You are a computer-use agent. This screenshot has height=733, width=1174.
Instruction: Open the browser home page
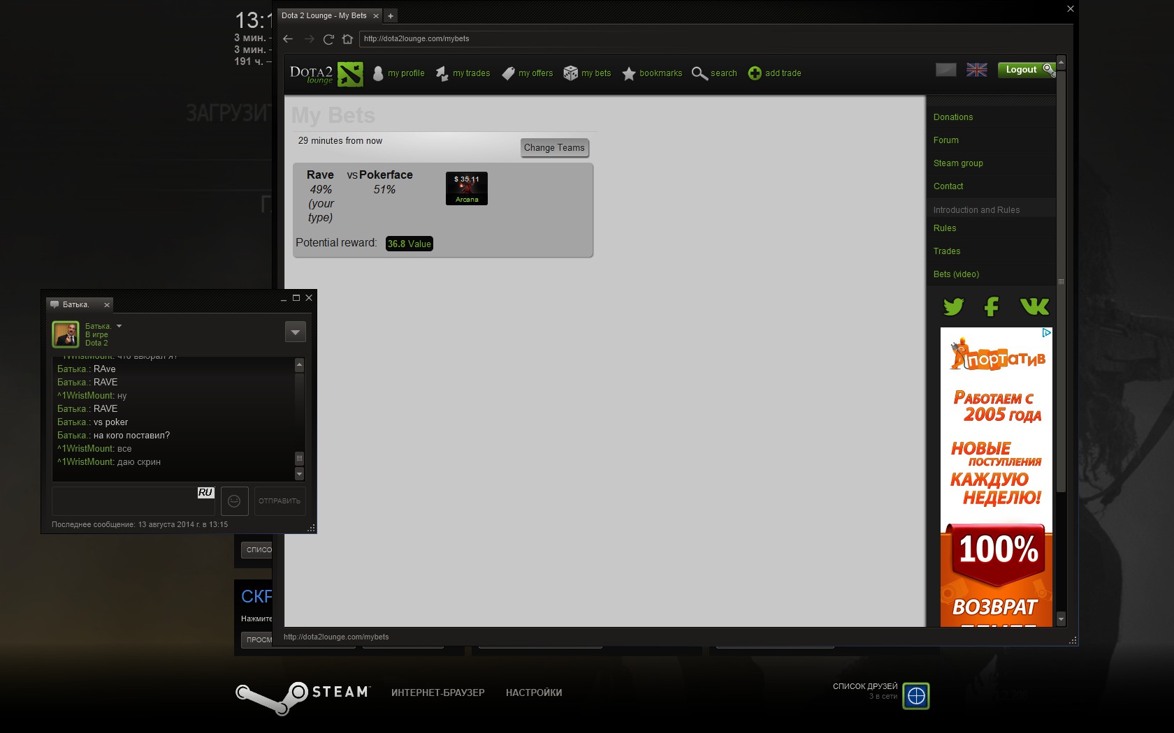click(x=347, y=39)
